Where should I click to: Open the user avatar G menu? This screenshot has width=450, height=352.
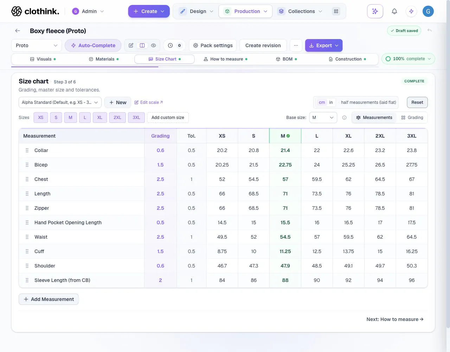click(428, 11)
